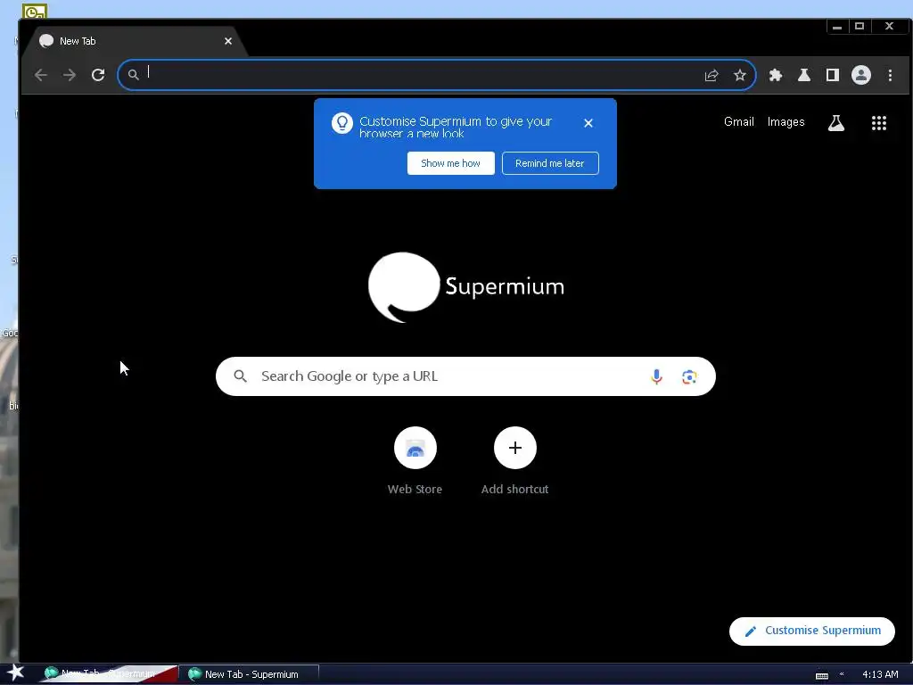
Task: Maximize the Supermium window
Action: click(x=860, y=26)
